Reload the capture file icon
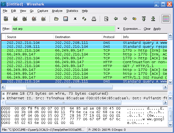This screenshot has width=174, height=133. (x=84, y=19)
